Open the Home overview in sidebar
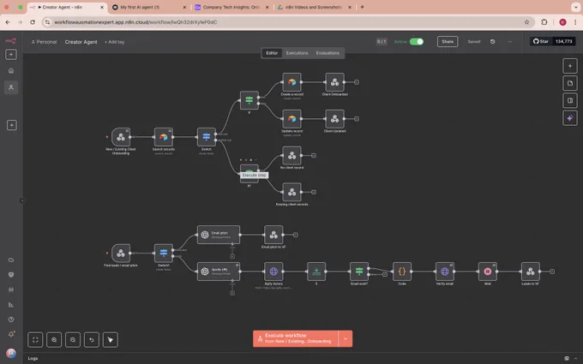The width and height of the screenshot is (583, 364). [x=11, y=70]
